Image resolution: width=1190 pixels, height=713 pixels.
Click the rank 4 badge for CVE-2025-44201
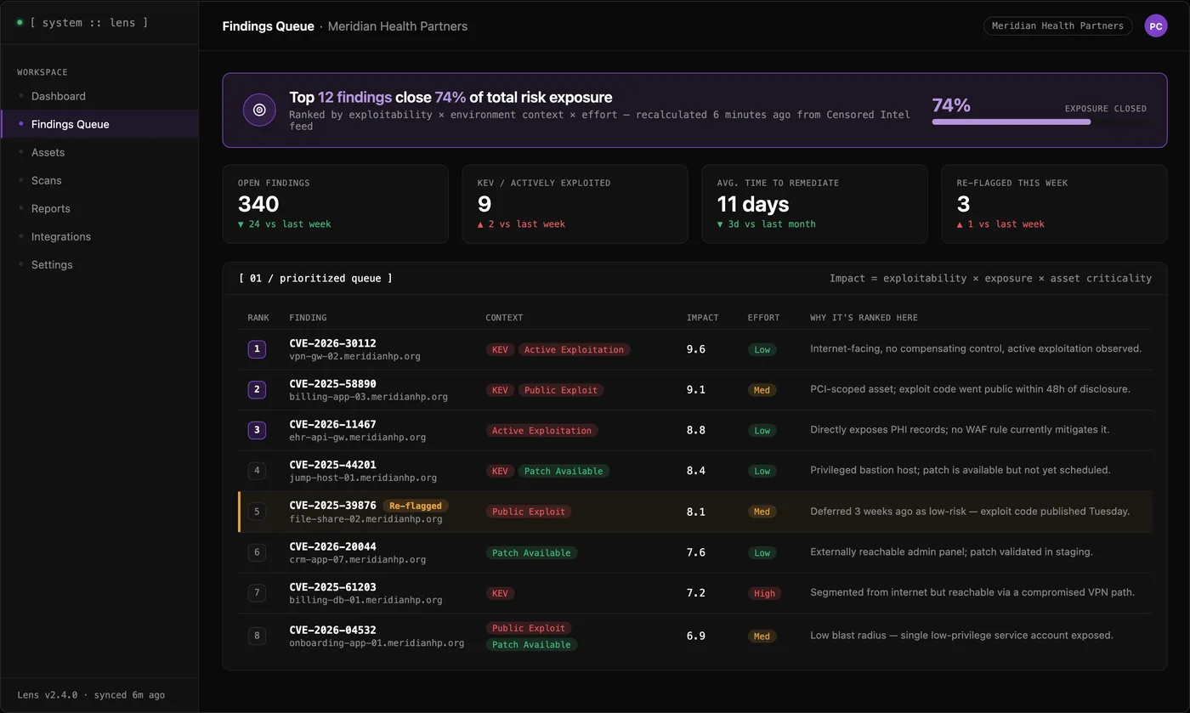(x=257, y=471)
